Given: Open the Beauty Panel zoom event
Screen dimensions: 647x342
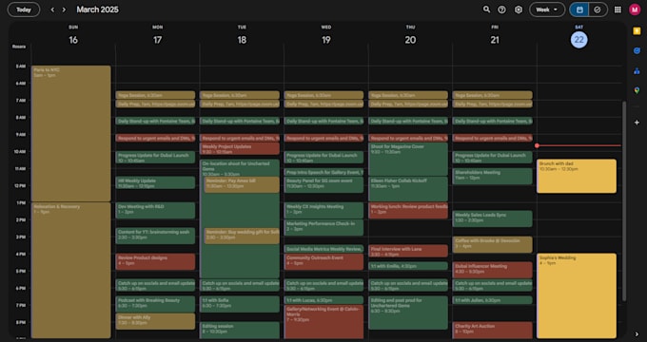Looking at the screenshot, I should [323, 184].
